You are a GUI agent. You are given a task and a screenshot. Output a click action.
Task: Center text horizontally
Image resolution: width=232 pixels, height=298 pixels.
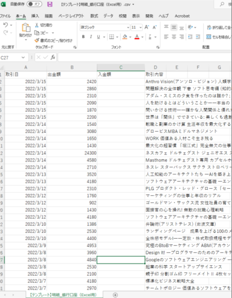174,37
